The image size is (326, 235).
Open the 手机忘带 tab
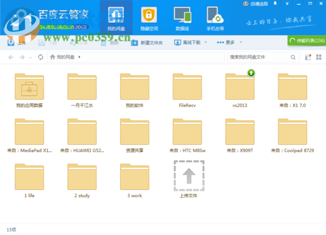click(x=215, y=18)
